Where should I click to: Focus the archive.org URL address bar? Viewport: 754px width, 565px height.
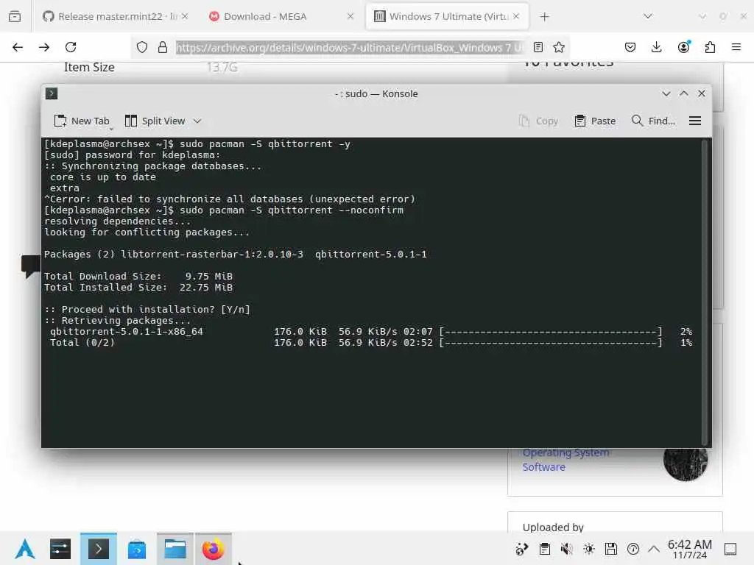[349, 47]
